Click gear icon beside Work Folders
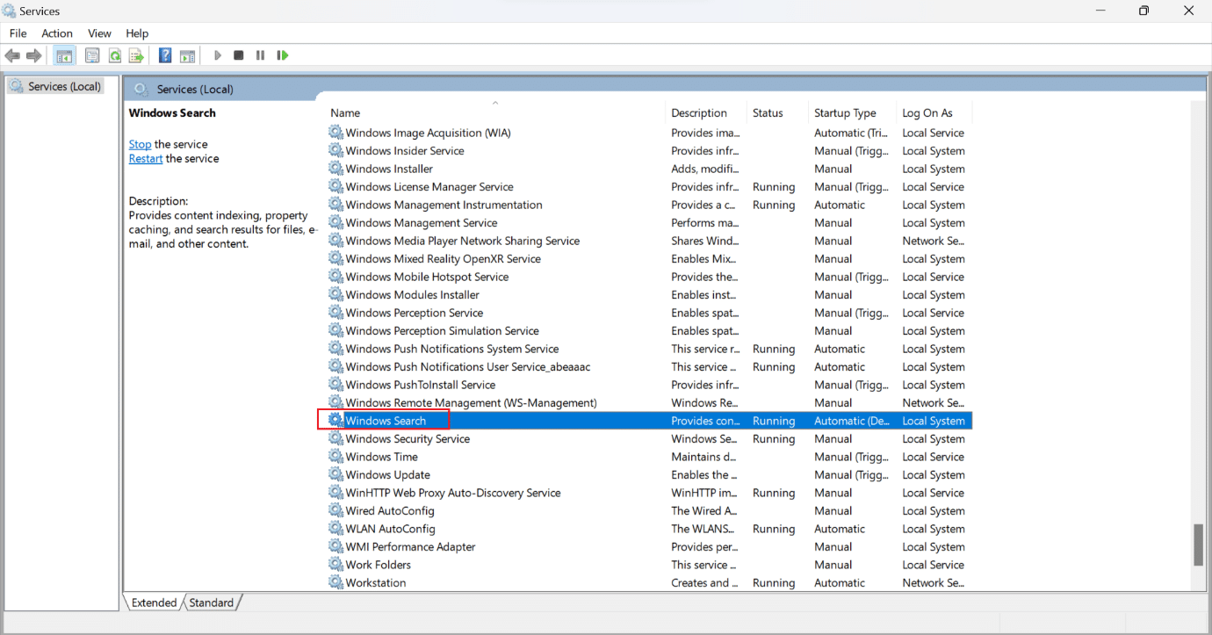This screenshot has width=1212, height=635. pos(335,565)
